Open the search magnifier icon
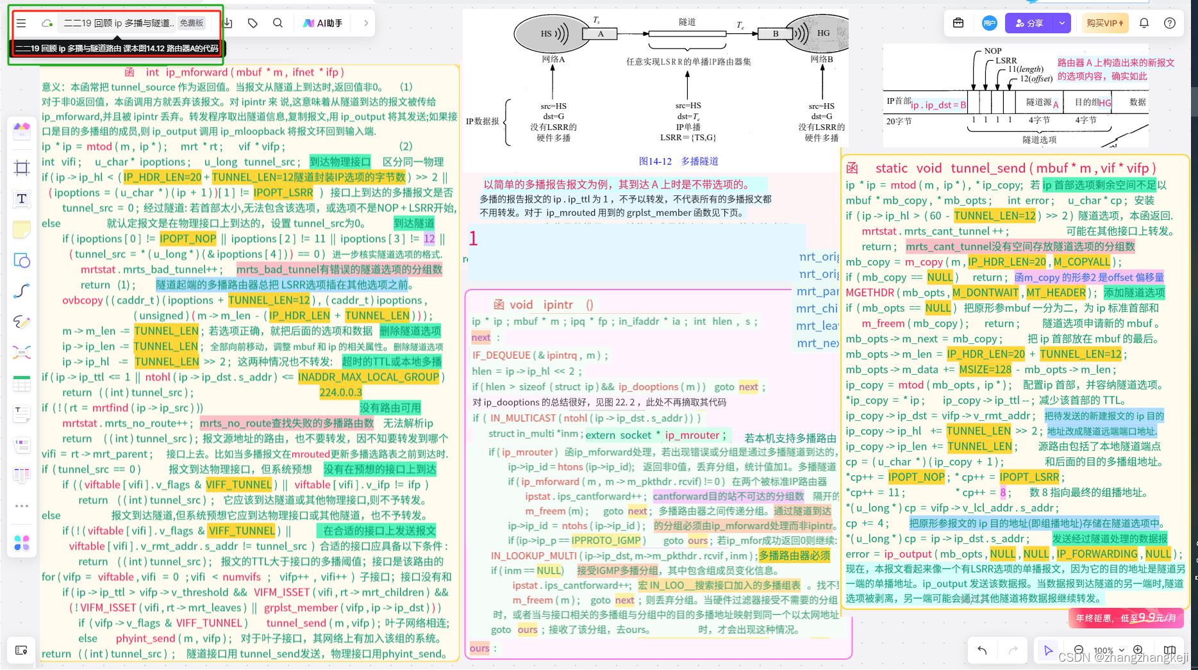This screenshot has width=1198, height=670. click(278, 23)
